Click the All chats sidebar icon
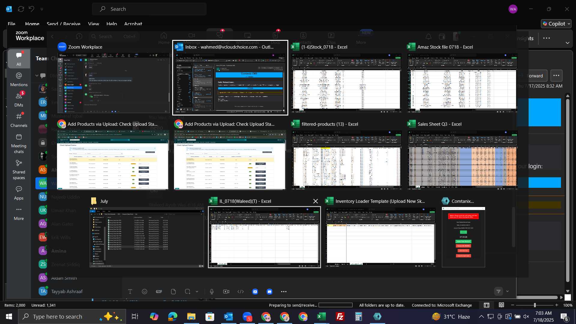Screen dimensions: 576x324 19,59
